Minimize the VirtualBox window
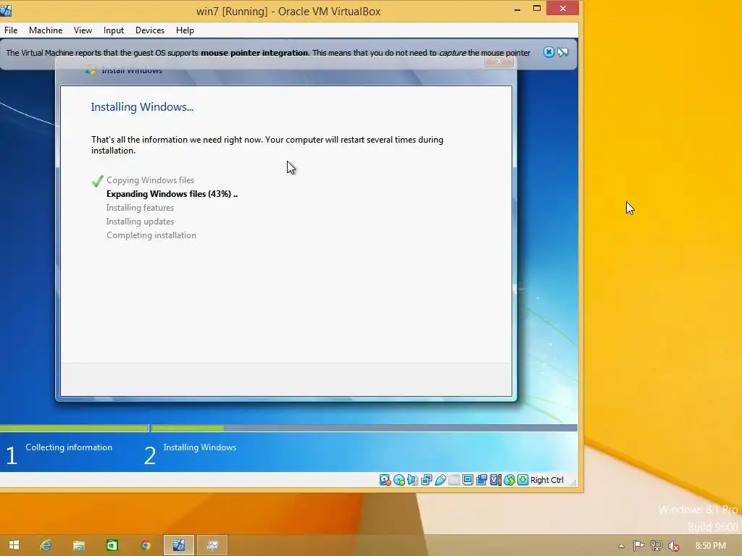742x556 pixels. 517,9
